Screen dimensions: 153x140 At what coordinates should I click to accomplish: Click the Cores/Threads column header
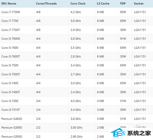point(46,4)
